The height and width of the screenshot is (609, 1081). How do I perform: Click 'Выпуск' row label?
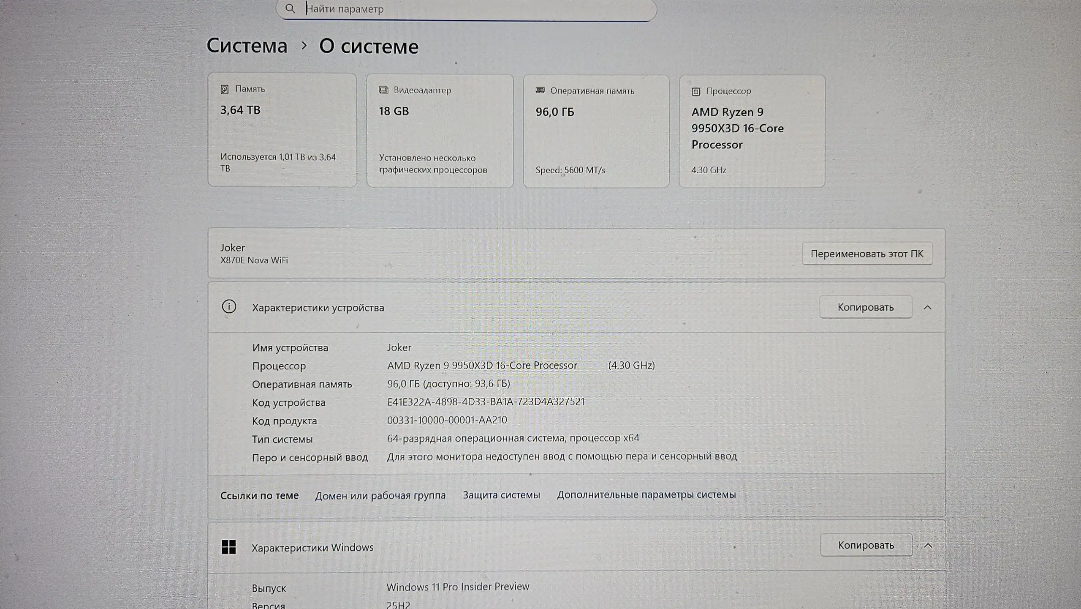269,588
